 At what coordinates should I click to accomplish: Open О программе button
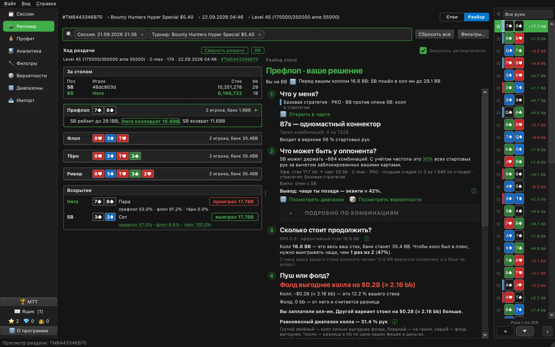tap(29, 331)
